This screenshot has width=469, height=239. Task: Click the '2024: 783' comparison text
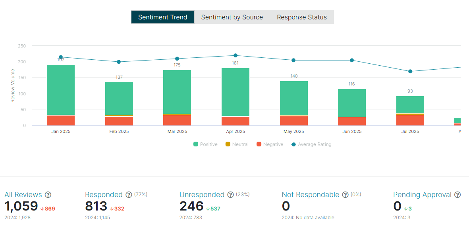click(x=191, y=218)
